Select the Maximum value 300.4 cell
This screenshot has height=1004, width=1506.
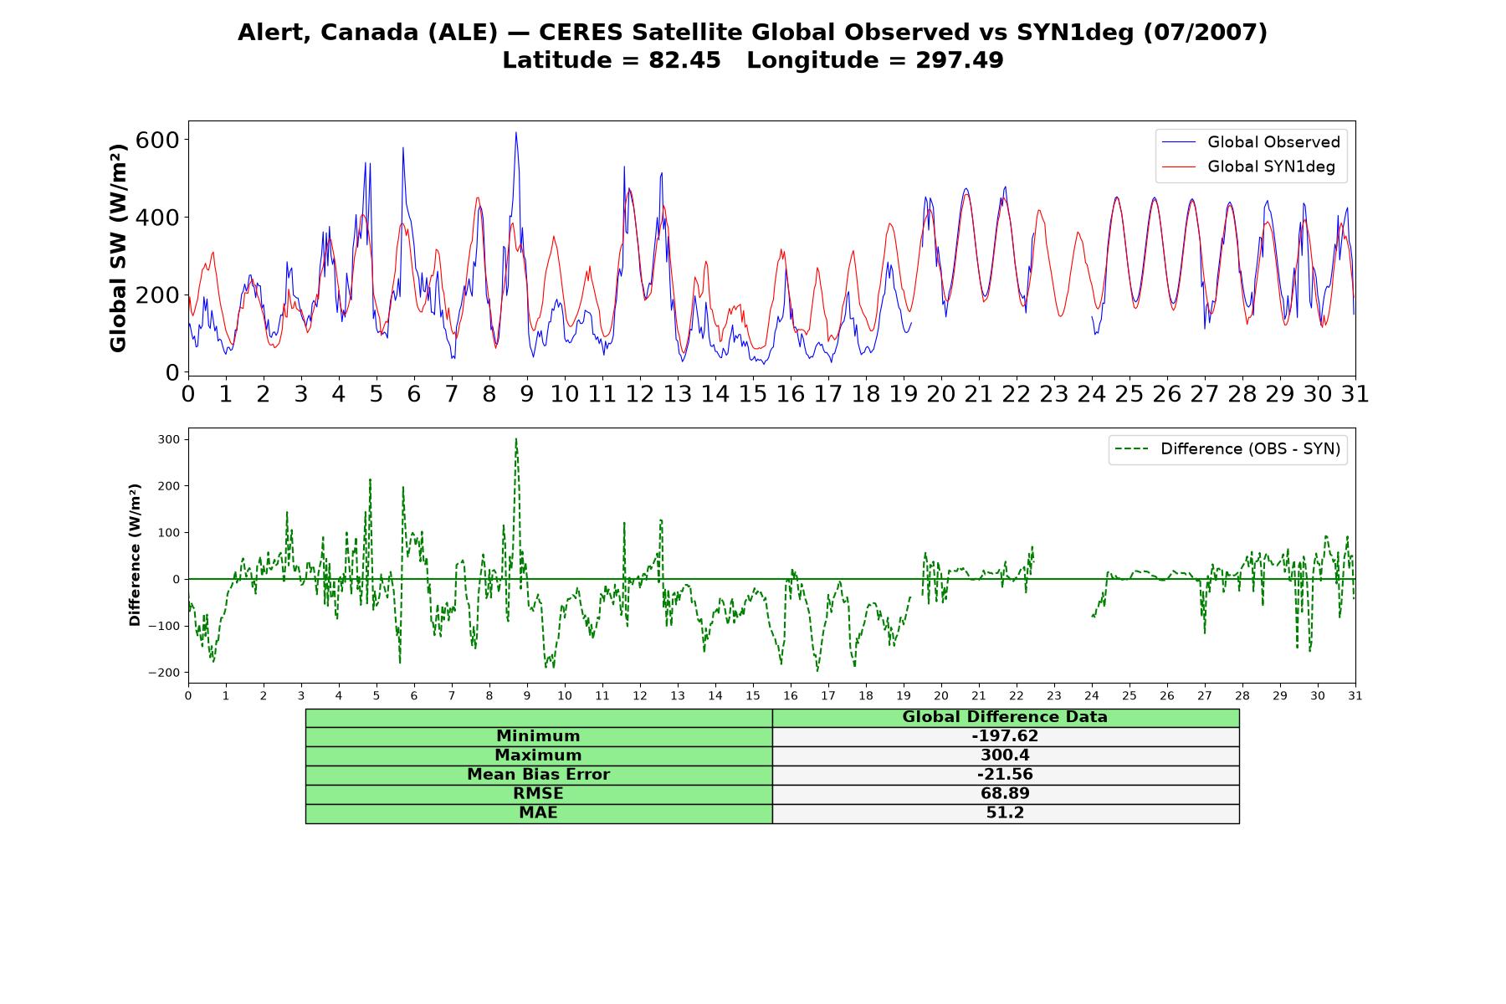[x=1005, y=756]
